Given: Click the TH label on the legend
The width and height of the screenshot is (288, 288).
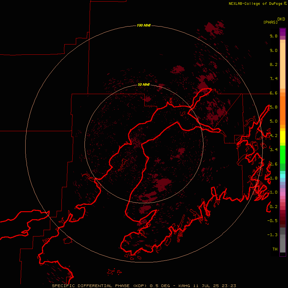Looking at the screenshot, I should (x=275, y=249).
